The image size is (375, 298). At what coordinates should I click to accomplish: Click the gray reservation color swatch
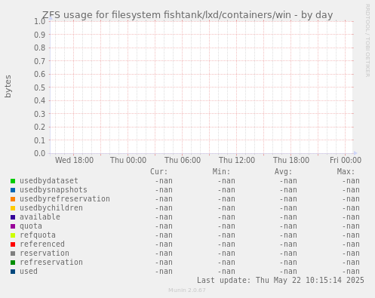13,253
